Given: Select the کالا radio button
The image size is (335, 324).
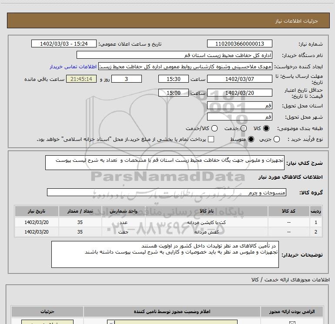Looking at the screenshot, I should 266,128.
